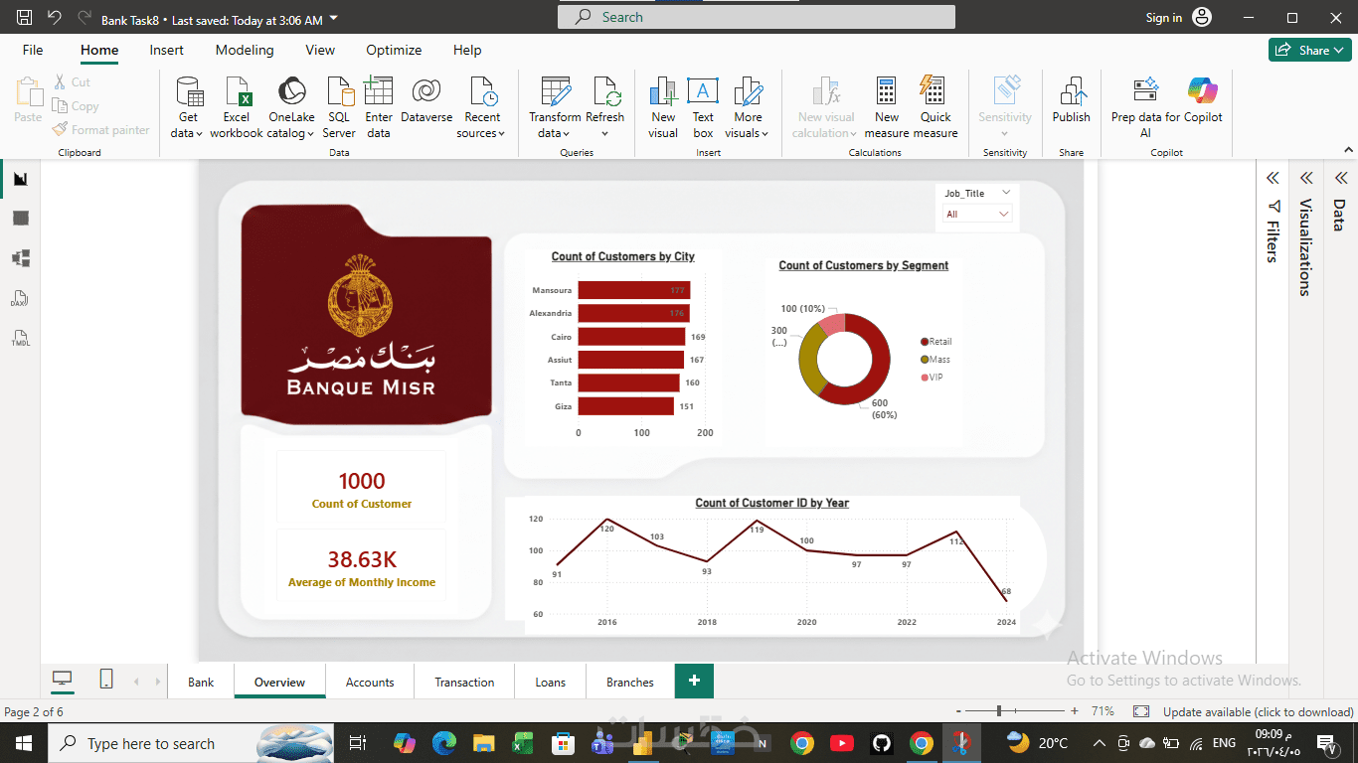Click the zoom slider handle

(x=999, y=711)
